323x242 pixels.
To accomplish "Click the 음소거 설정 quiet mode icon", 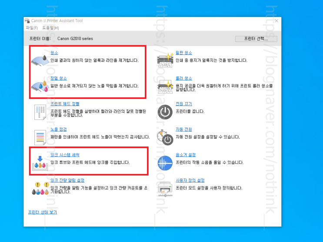I will click(165, 163).
